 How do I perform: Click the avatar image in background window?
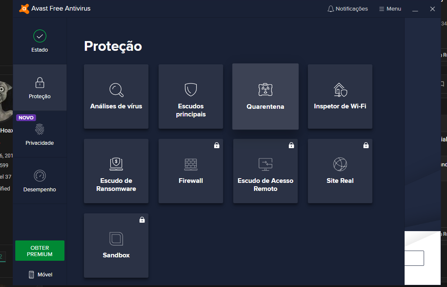[x=6, y=101]
